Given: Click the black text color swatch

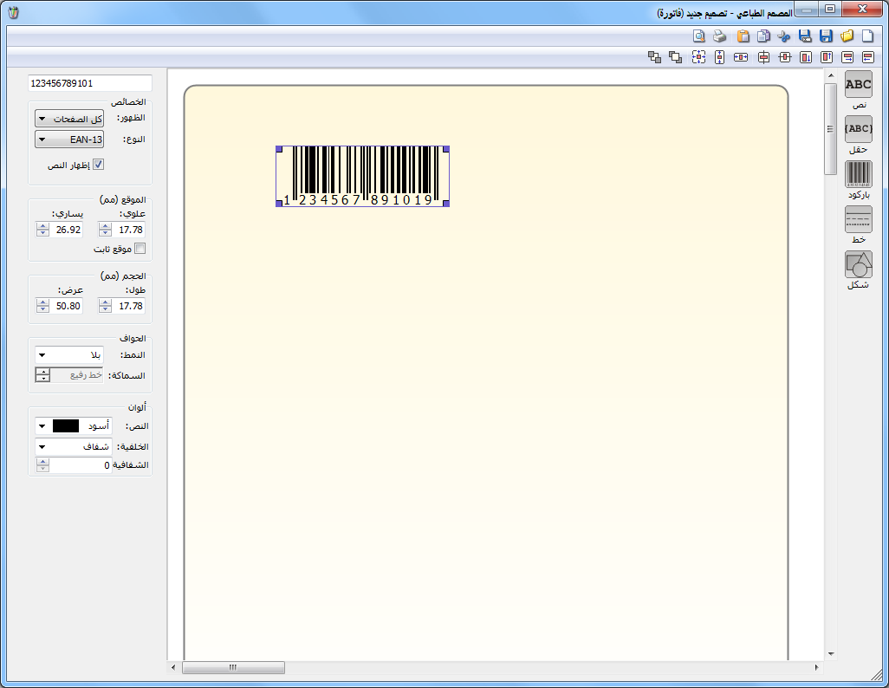Looking at the screenshot, I should pyautogui.click(x=66, y=426).
